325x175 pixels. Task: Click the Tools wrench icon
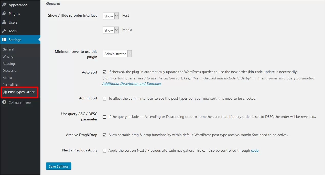coord(4,31)
